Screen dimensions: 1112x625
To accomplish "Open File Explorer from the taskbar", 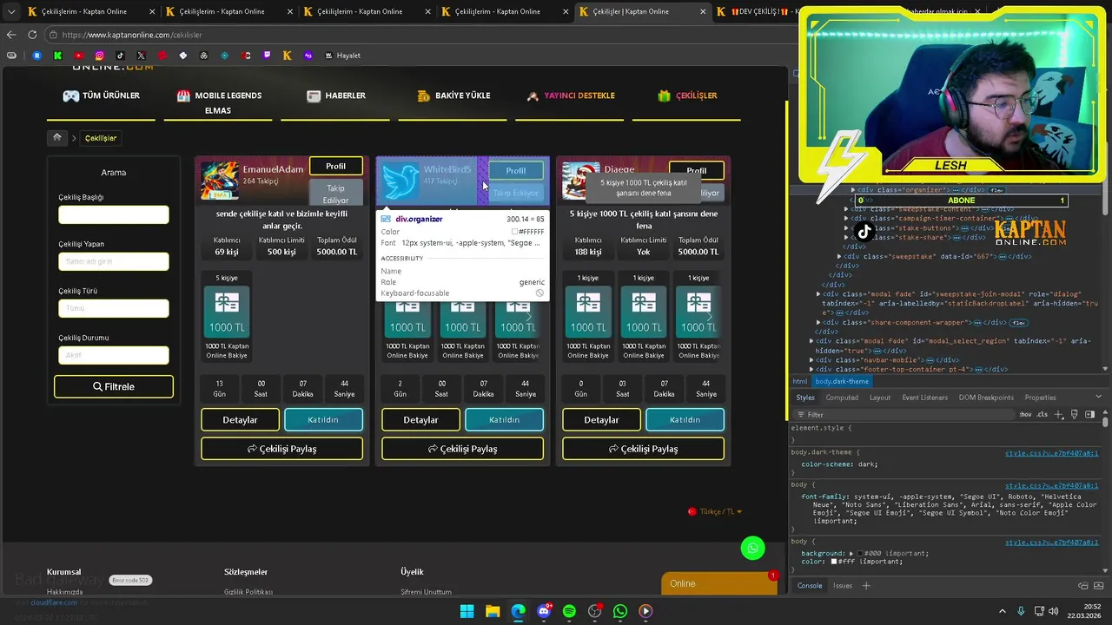I will click(493, 611).
